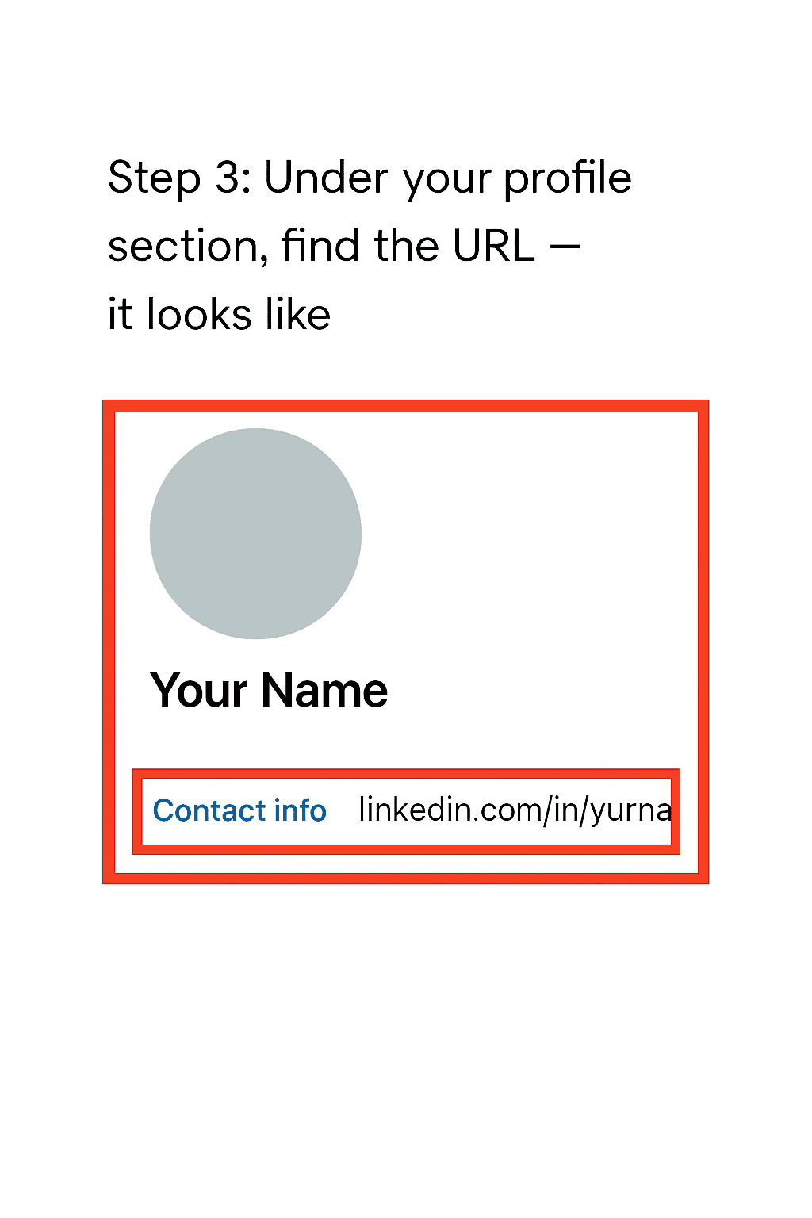
Task: Click the word "URL" in the instructions
Action: tap(493, 246)
